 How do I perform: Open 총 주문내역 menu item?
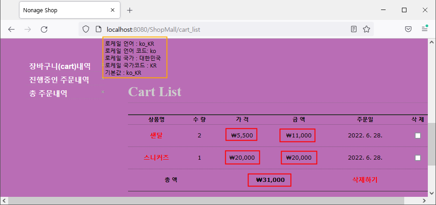click(x=48, y=93)
